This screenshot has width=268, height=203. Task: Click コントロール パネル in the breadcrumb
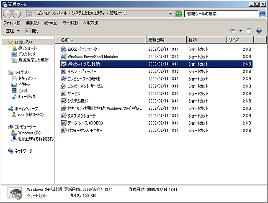click(52, 13)
